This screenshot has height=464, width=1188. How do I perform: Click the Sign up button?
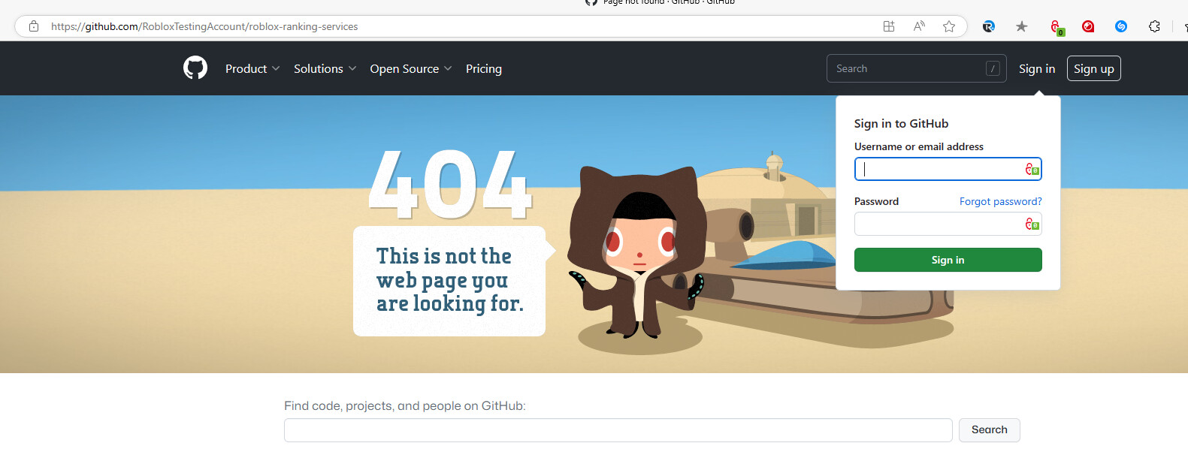coord(1094,68)
